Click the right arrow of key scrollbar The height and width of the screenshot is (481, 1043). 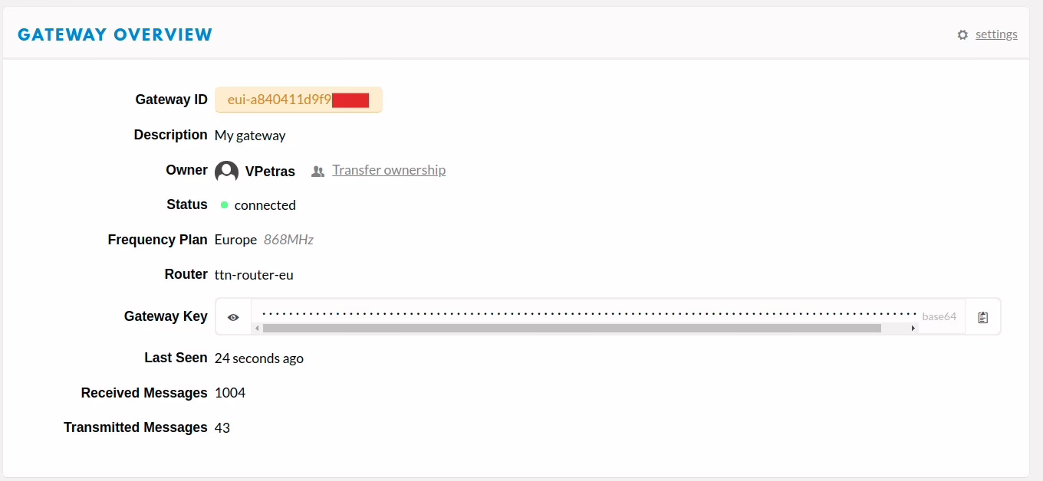(913, 328)
